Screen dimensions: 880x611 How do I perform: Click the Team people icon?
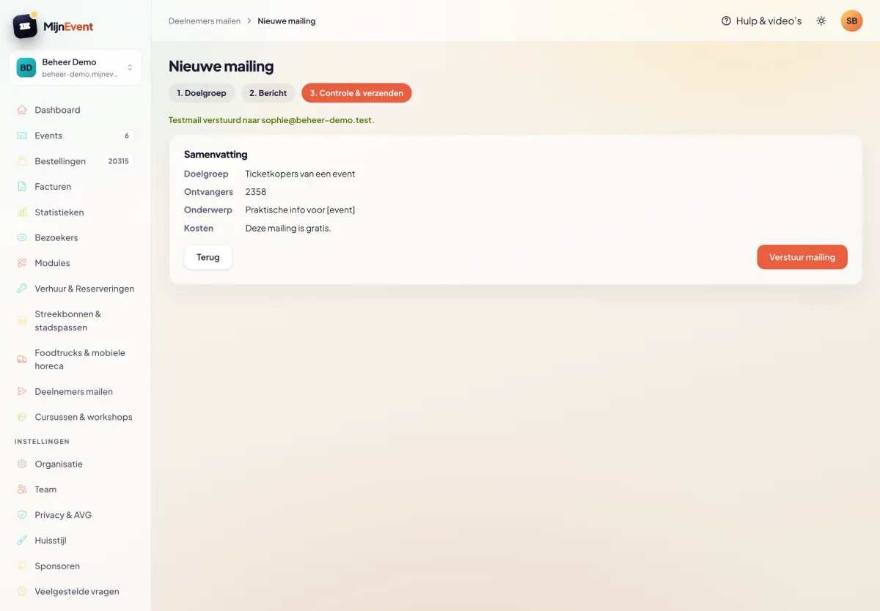(x=22, y=489)
